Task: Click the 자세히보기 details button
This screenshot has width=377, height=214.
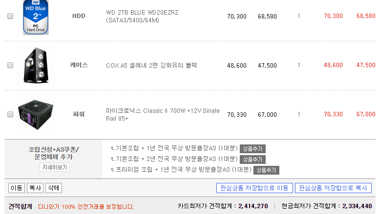Action: point(54,167)
